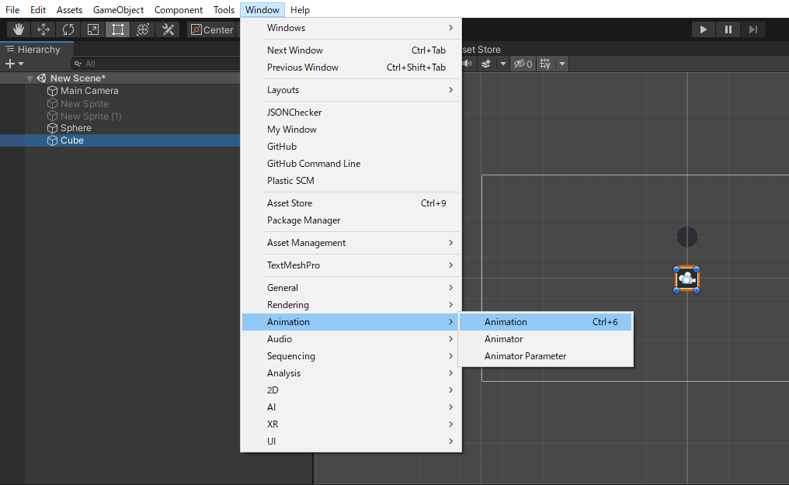Open the Edit menu
The width and height of the screenshot is (789, 485).
38,10
